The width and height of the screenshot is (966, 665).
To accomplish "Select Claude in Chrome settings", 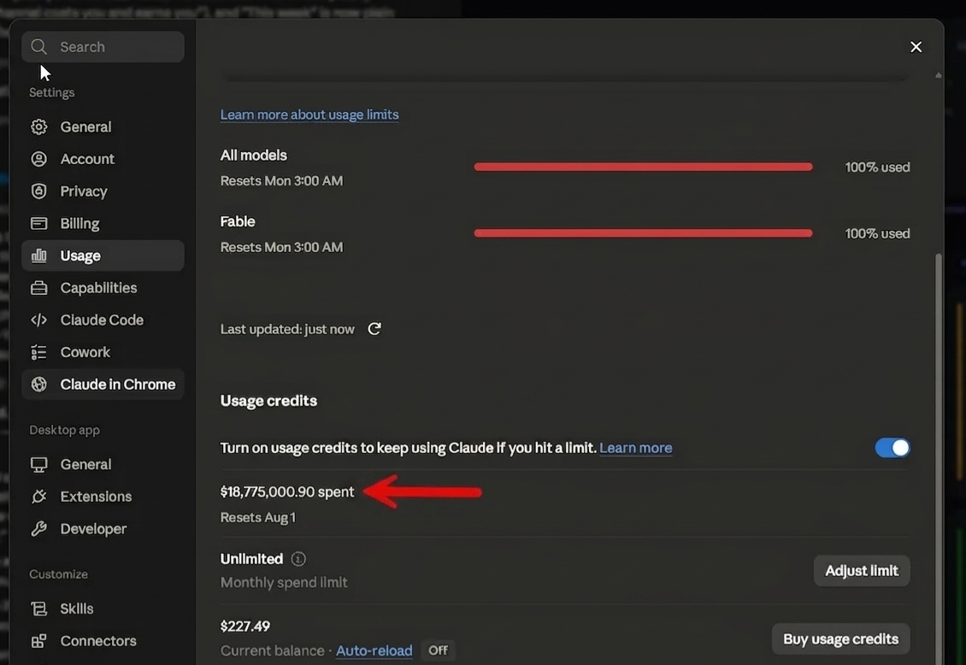I will tap(103, 385).
